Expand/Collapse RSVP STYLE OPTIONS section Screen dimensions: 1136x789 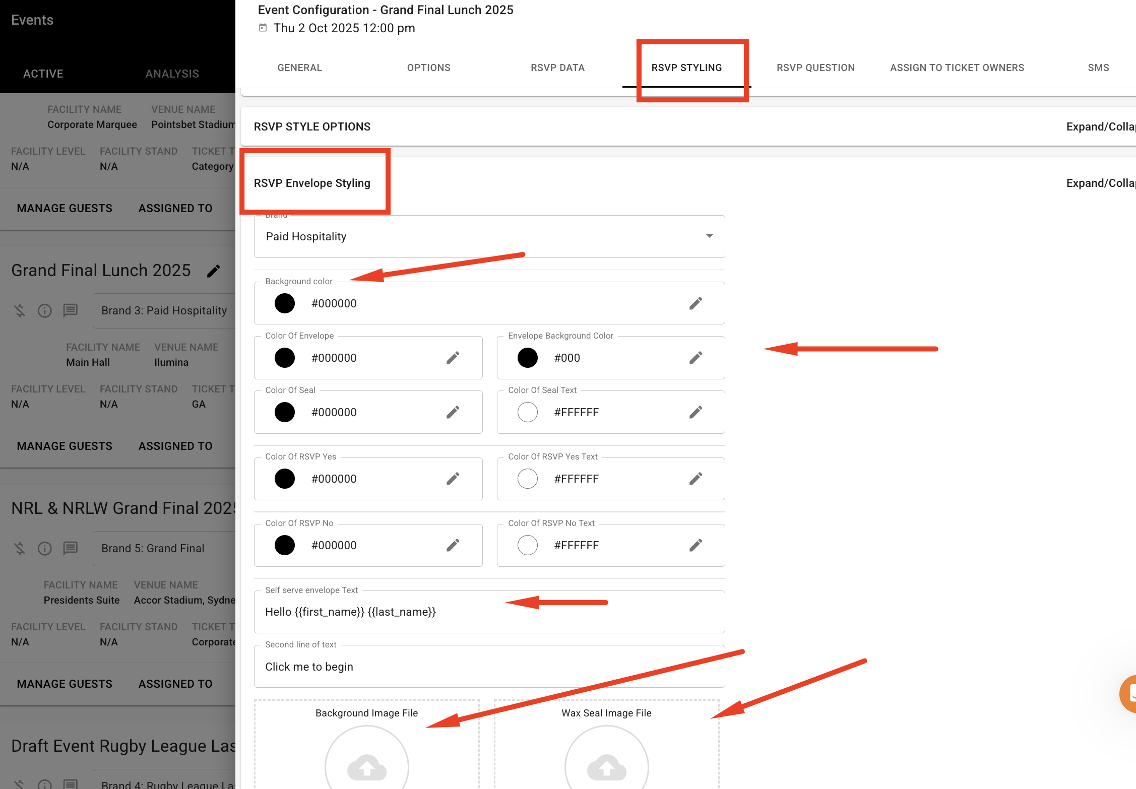coord(1101,127)
